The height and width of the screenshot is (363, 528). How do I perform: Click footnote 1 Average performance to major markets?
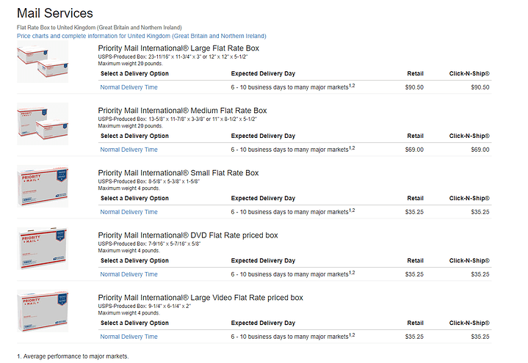(73, 356)
